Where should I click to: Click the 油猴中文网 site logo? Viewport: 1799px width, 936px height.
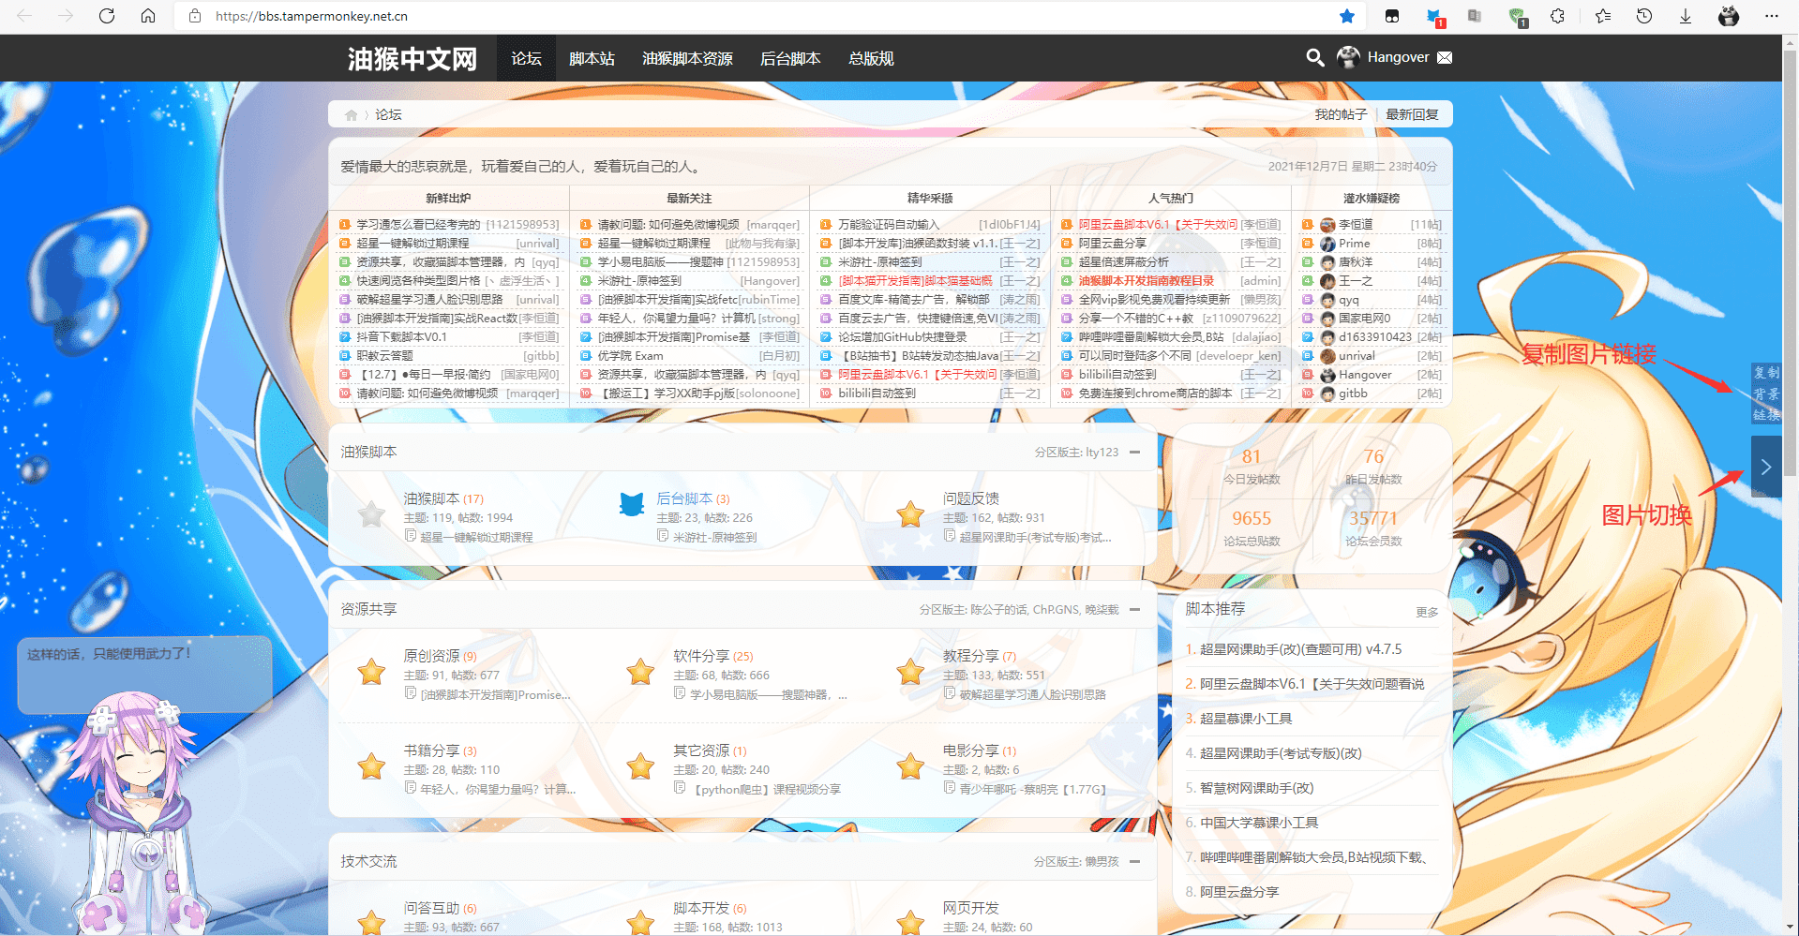click(412, 59)
